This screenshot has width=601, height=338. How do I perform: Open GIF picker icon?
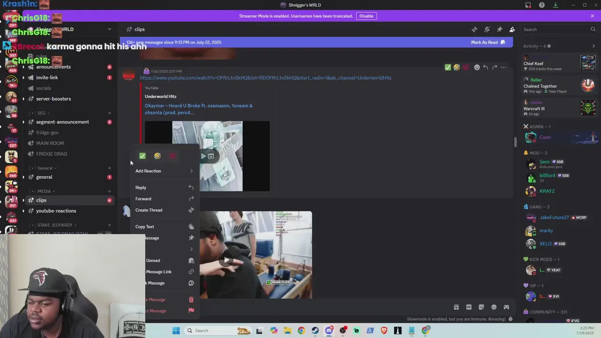pyautogui.click(x=469, y=307)
